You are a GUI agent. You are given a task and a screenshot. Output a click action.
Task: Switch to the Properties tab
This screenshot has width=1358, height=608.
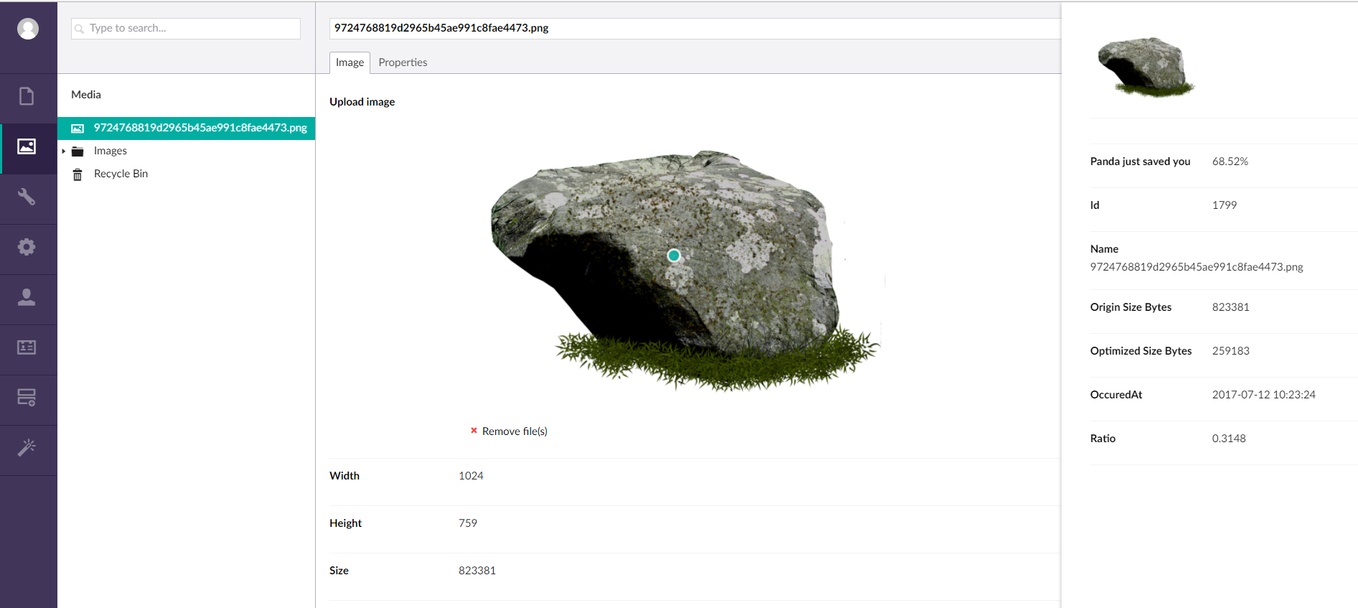pos(403,62)
